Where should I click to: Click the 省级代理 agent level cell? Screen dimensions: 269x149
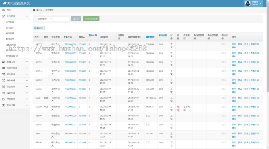tap(187, 108)
